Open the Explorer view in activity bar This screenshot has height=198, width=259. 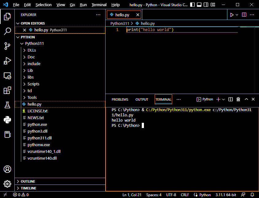(7, 17)
